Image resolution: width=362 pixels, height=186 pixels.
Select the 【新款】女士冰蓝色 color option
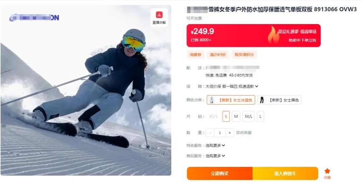tap(231, 100)
